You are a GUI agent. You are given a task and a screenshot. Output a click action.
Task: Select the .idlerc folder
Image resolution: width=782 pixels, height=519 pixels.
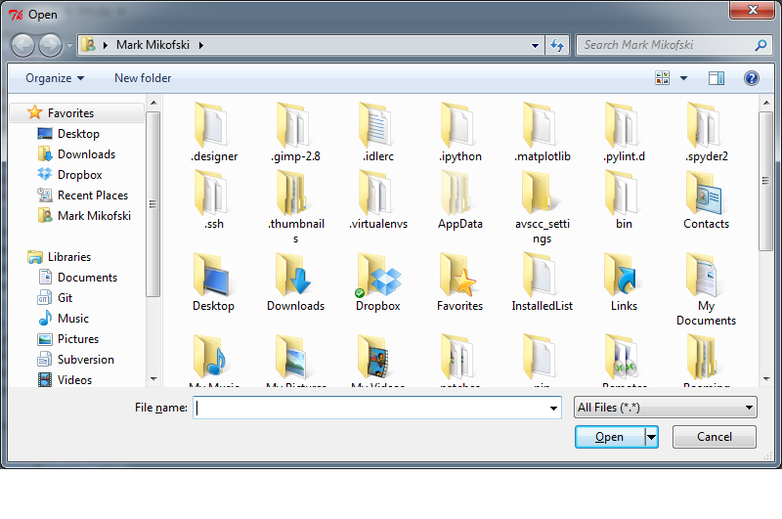coord(378,132)
